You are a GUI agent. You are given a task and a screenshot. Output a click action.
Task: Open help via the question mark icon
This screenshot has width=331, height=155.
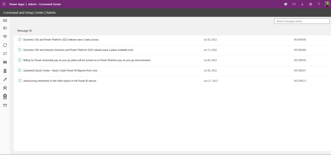coord(319,4)
